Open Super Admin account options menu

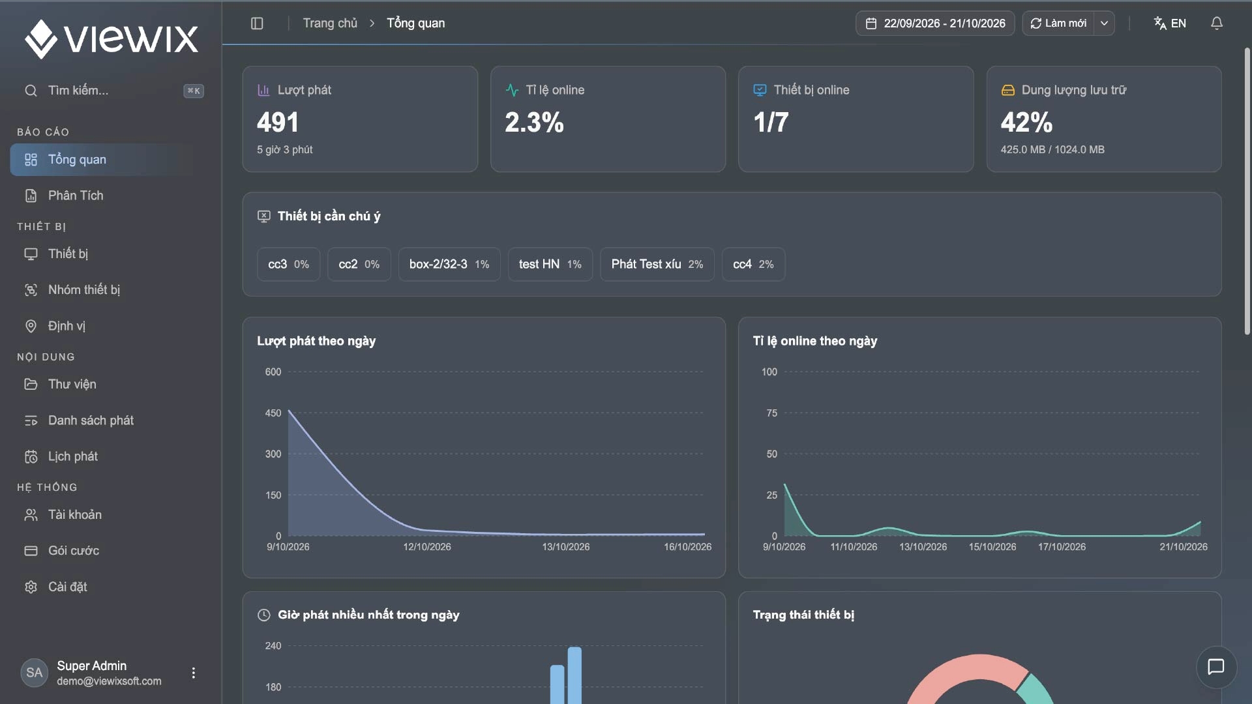click(x=193, y=673)
